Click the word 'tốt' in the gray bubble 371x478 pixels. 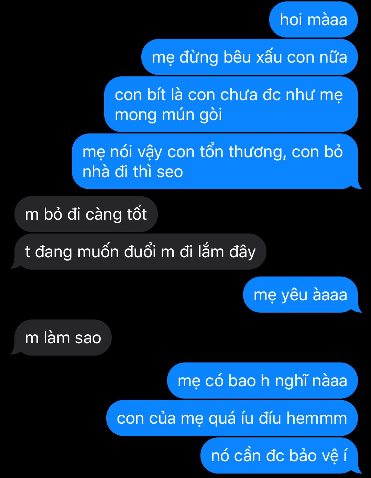[137, 214]
